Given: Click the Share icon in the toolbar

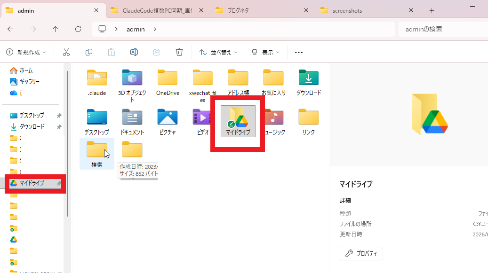Looking at the screenshot, I should (157, 52).
